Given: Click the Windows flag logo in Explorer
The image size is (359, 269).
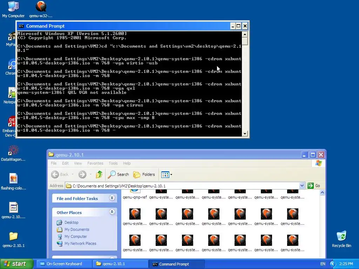Looking at the screenshot, I should (319, 163).
